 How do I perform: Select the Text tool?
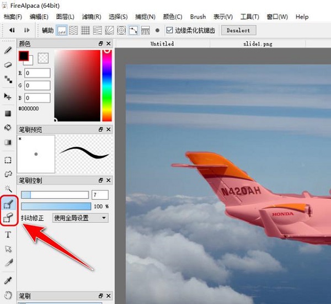[8, 234]
